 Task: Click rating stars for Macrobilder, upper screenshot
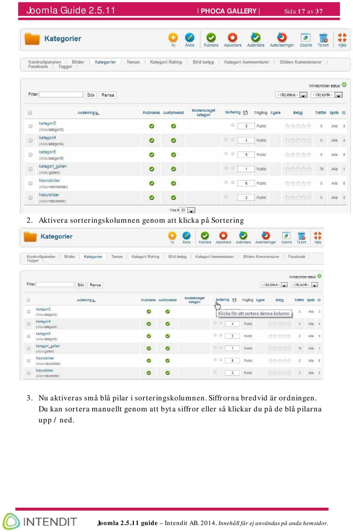coord(298,183)
